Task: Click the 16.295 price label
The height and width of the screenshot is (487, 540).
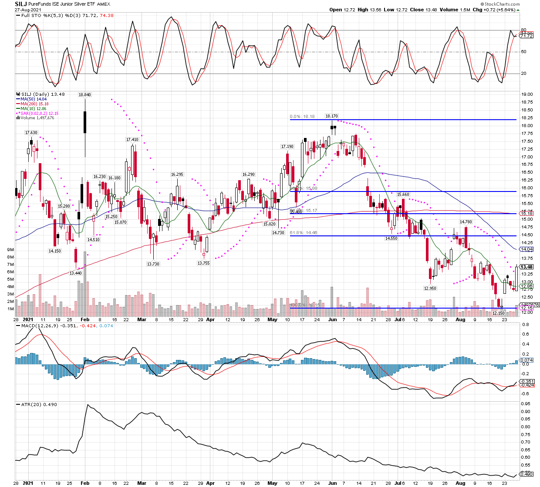Action: [177, 174]
